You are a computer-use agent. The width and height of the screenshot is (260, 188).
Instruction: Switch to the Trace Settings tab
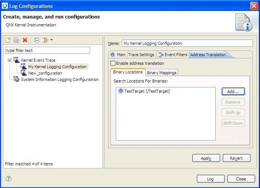click(x=141, y=55)
